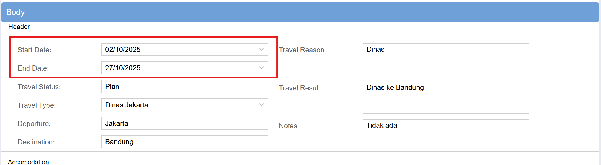Click the Travel Type label

[37, 105]
